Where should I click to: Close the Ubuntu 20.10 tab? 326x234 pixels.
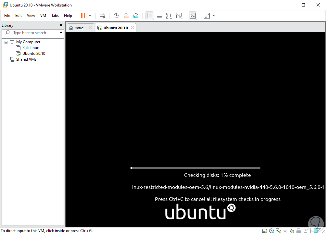[x=132, y=28]
